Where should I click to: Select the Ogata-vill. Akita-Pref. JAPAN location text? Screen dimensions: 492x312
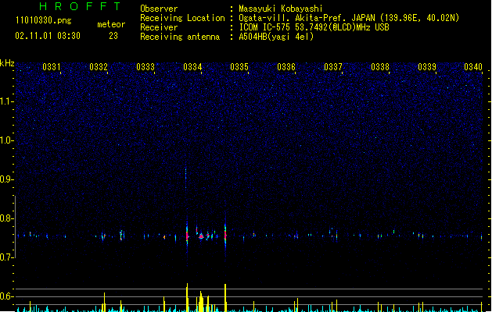point(349,18)
